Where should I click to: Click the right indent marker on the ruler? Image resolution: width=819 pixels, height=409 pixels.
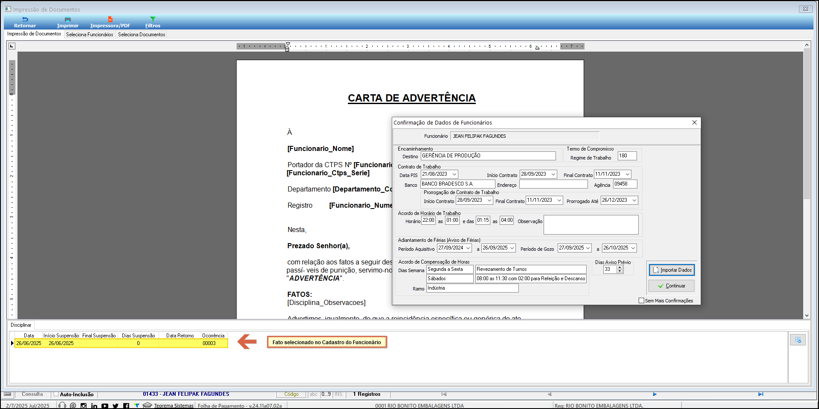click(537, 48)
